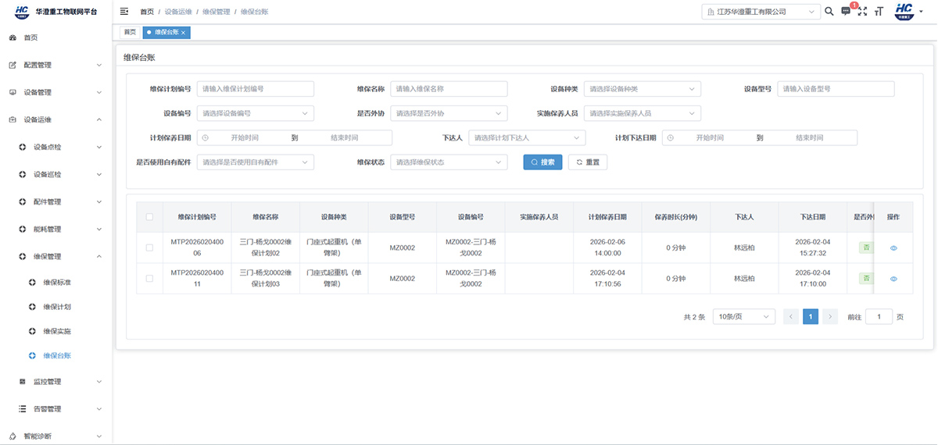
Task: Click the 设备运维 briefcase icon in sidebar
Action: pos(13,119)
